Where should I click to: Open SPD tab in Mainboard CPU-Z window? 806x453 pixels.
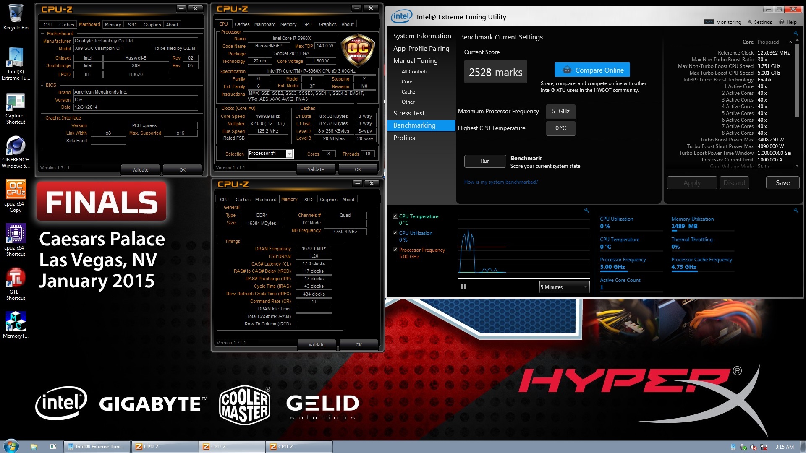(132, 25)
